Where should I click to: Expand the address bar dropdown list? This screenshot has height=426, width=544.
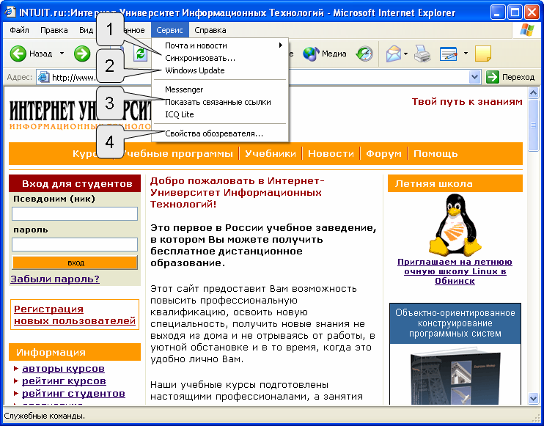pyautogui.click(x=474, y=77)
